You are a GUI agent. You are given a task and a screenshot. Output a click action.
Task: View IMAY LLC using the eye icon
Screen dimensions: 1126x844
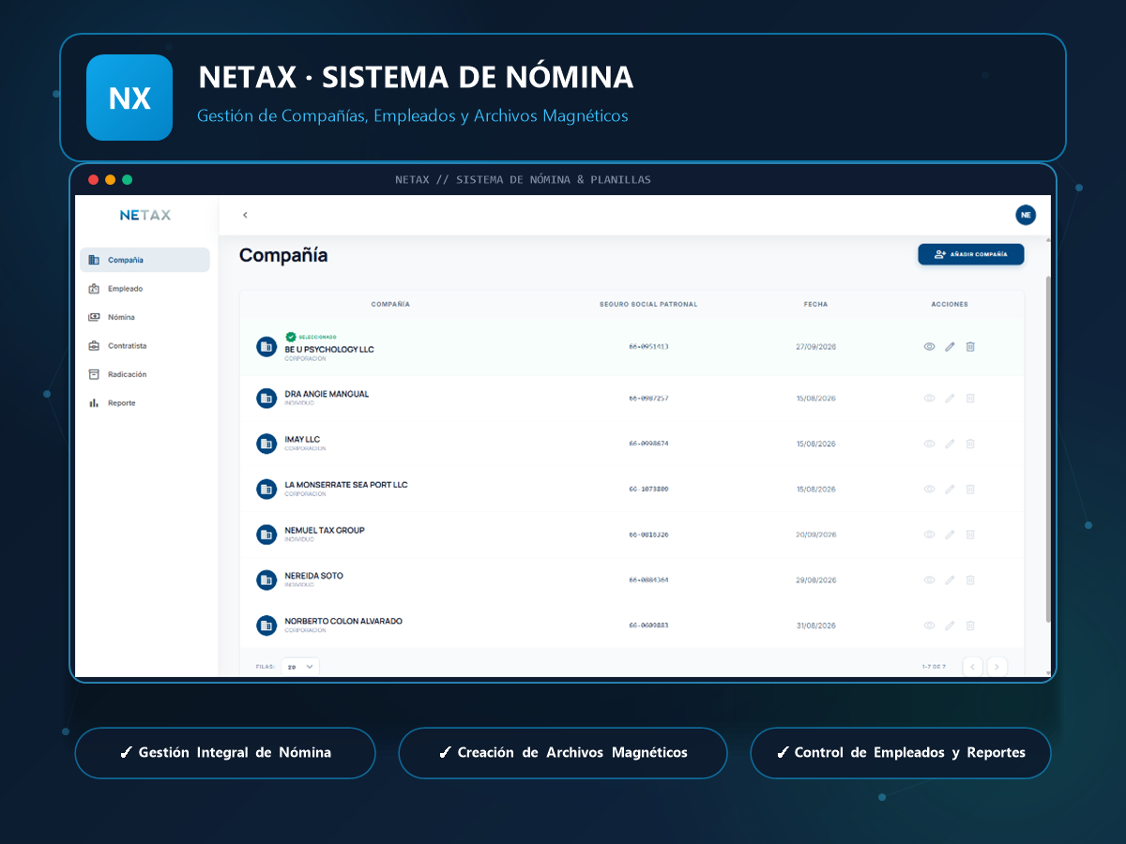coord(929,444)
